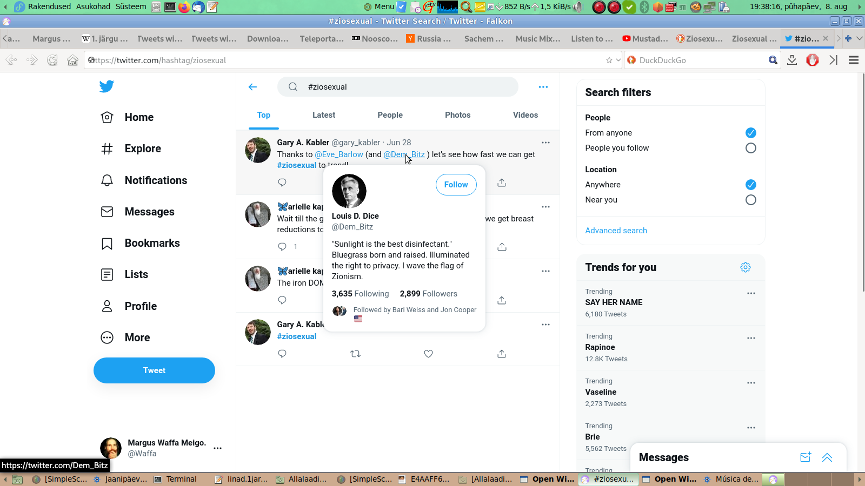This screenshot has height=486, width=865.
Task: Search with DuckDuckGo magnifier button
Action: (773, 60)
